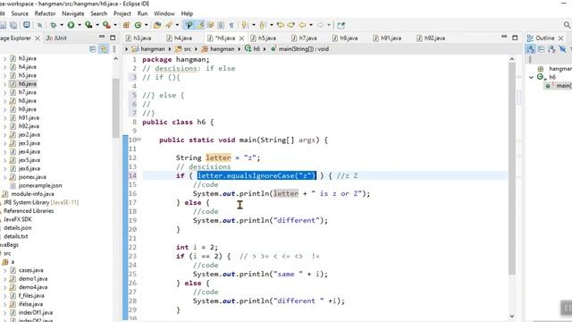Open the Navigate menu
Viewport: 572px width, 322px height.
pyautogui.click(x=73, y=13)
